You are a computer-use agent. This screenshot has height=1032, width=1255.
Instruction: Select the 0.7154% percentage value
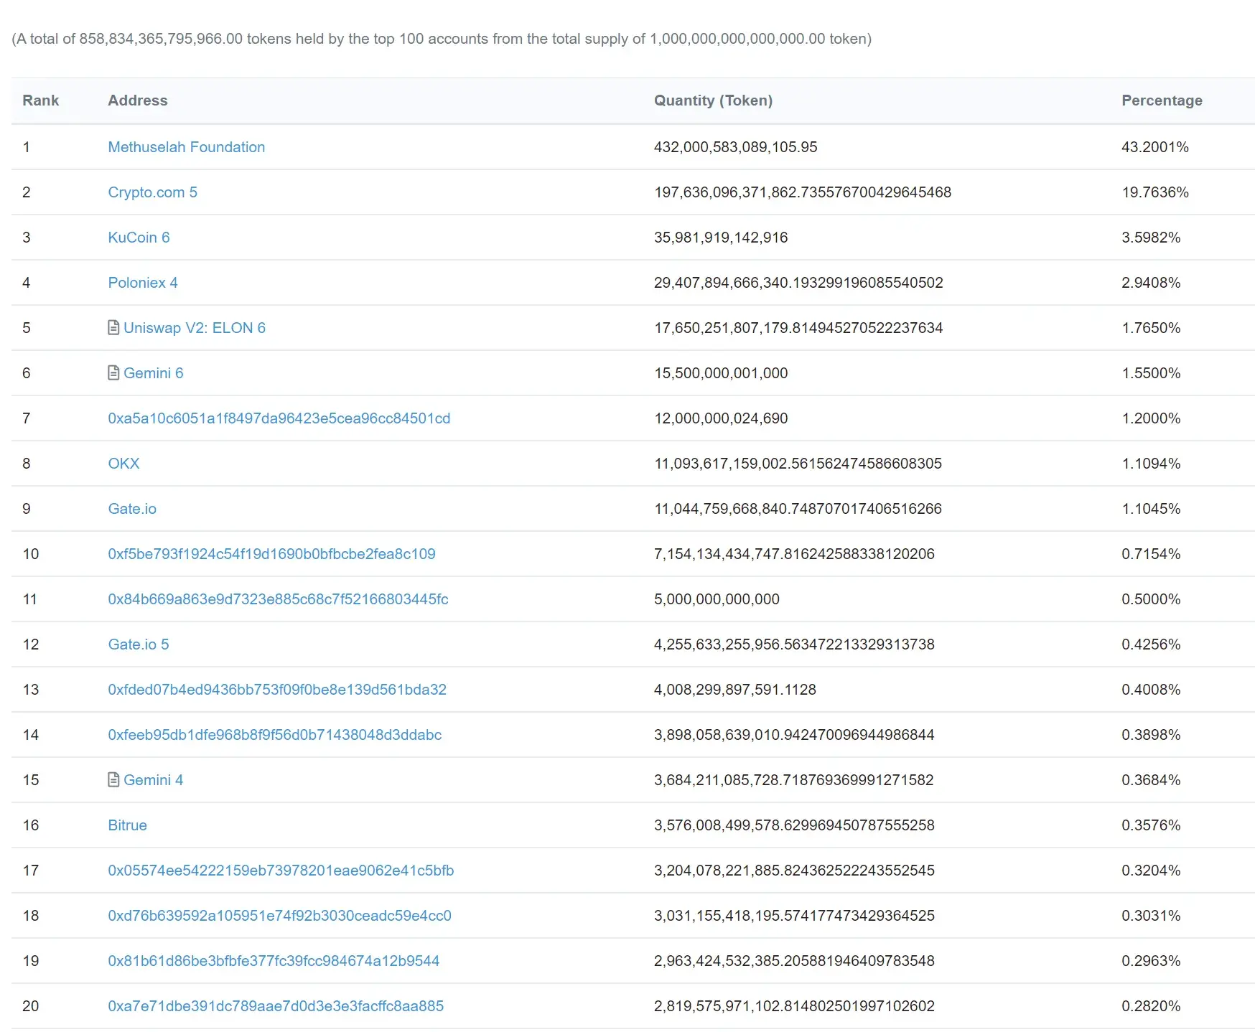pos(1151,554)
